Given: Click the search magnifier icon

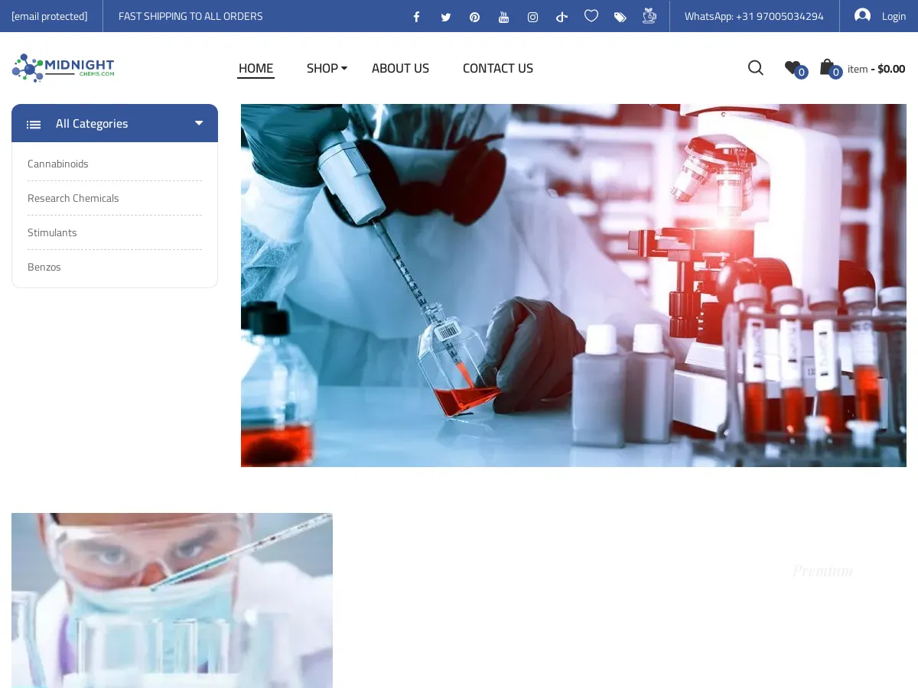Looking at the screenshot, I should click(755, 68).
